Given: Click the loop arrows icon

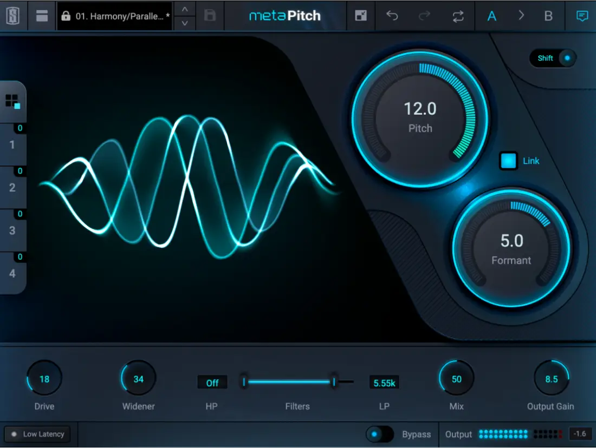Looking at the screenshot, I should click(x=458, y=16).
